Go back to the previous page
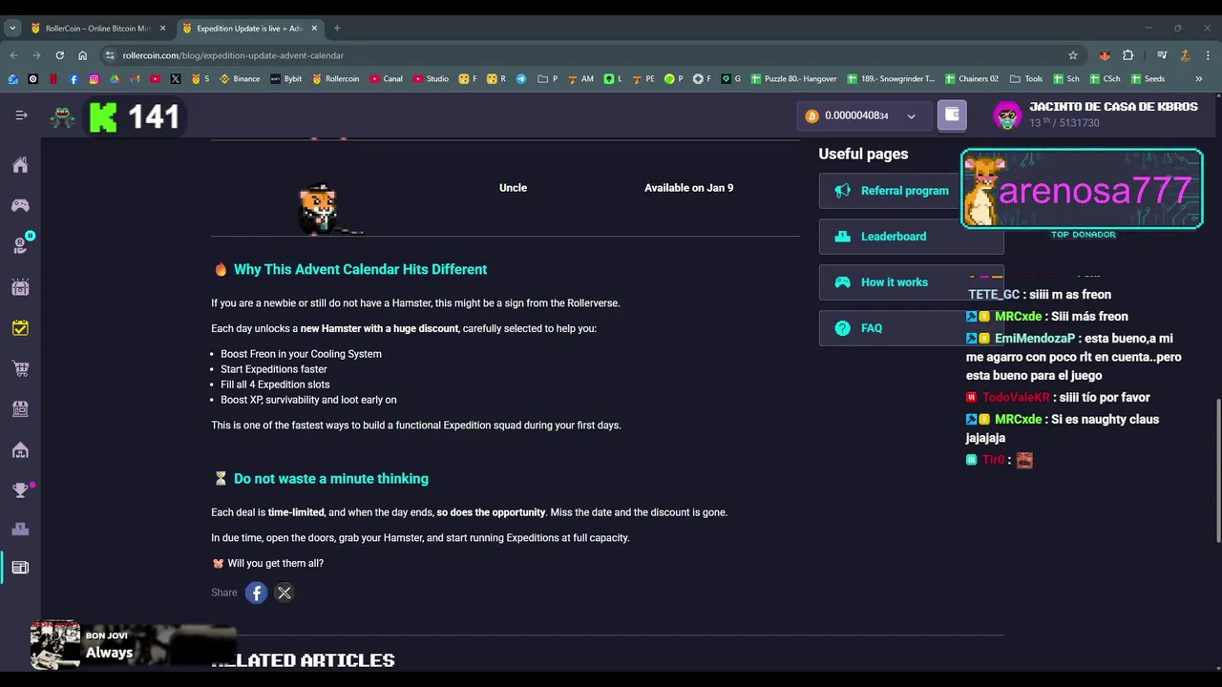 coord(13,55)
